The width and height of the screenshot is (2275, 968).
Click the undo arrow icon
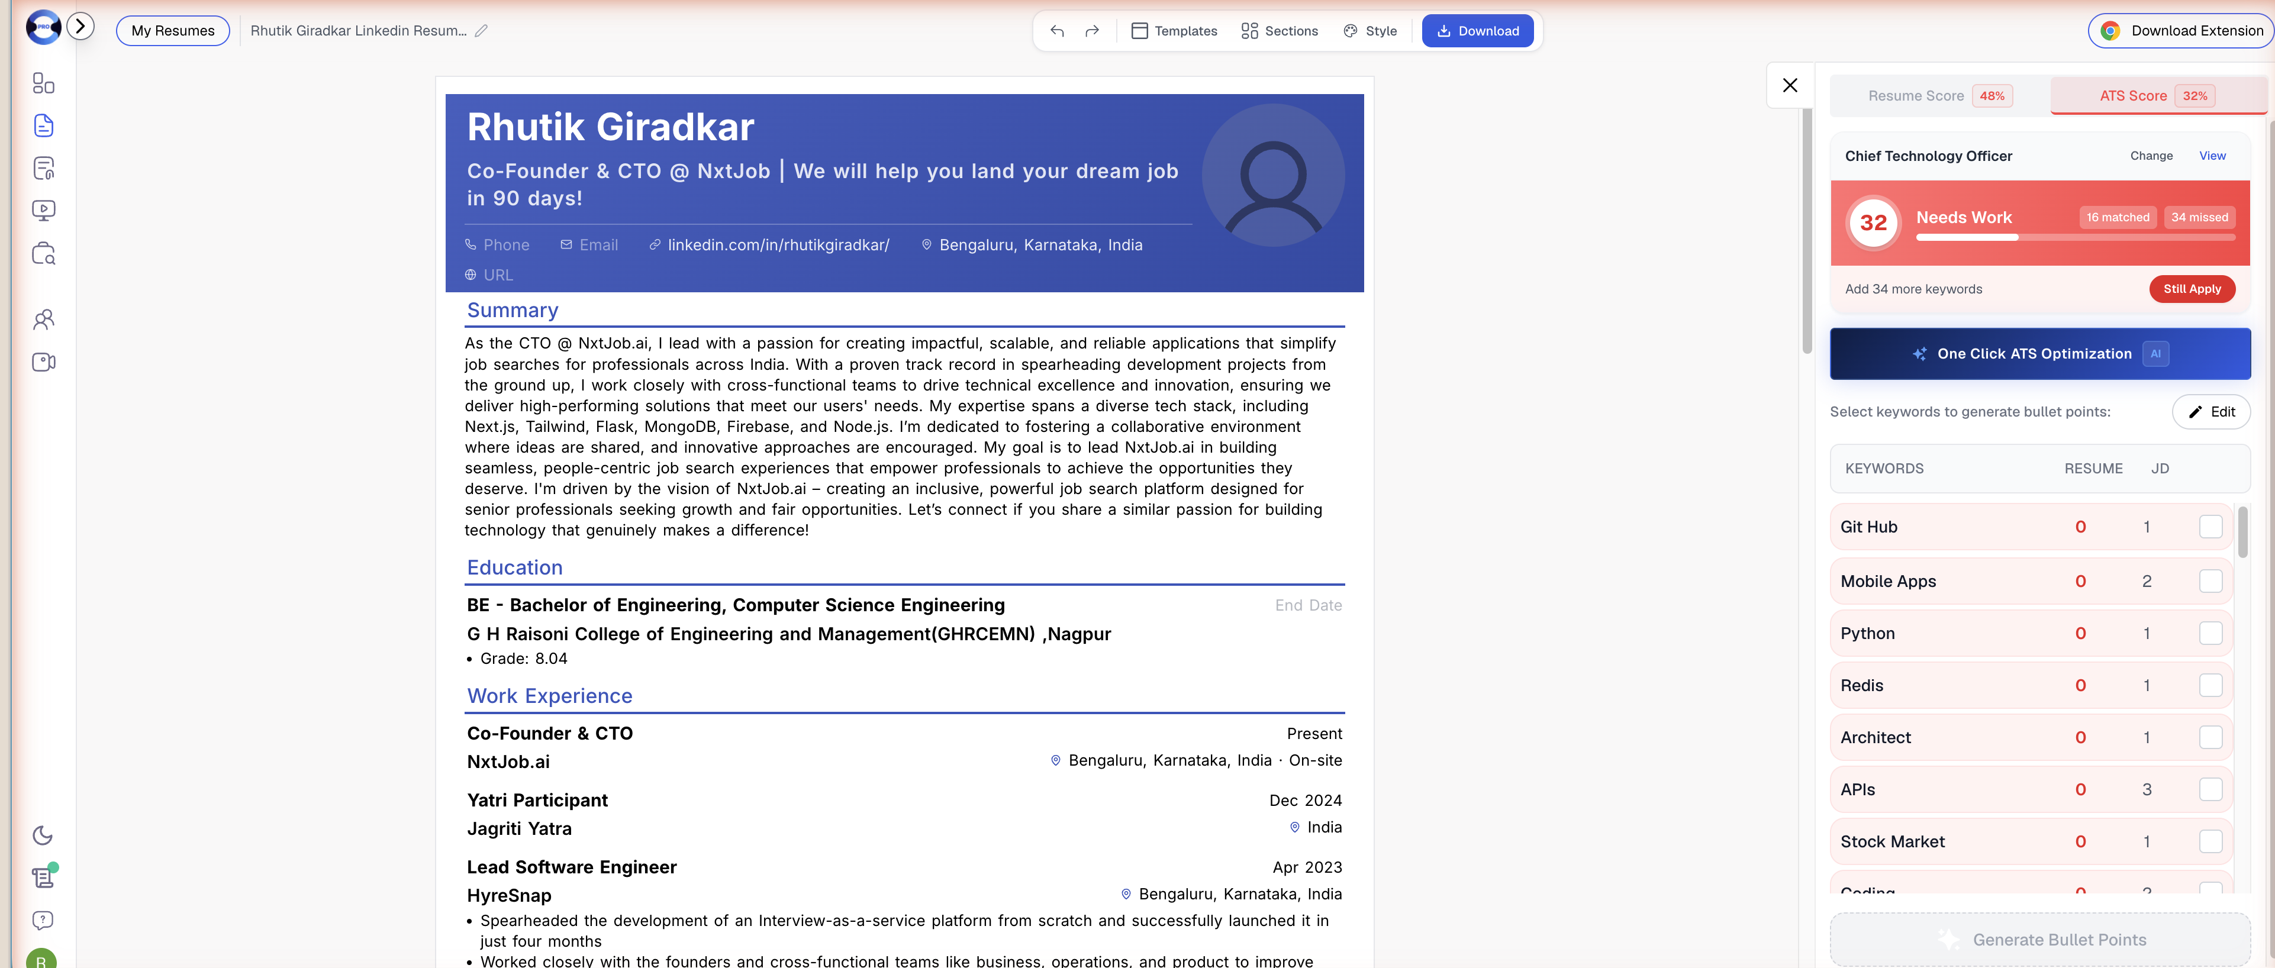point(1057,31)
